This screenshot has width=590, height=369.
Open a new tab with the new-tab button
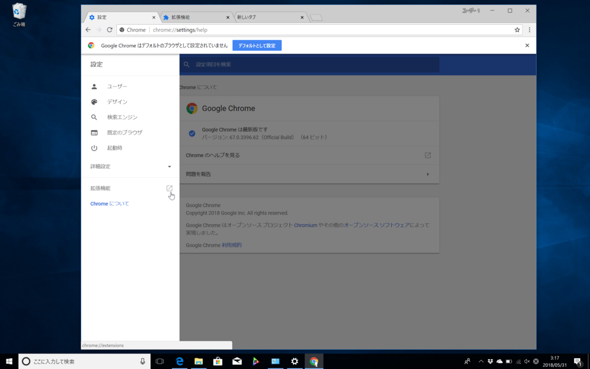click(316, 17)
